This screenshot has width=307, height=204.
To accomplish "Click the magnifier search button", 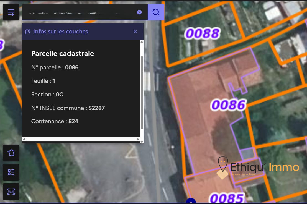I will click(x=156, y=12).
